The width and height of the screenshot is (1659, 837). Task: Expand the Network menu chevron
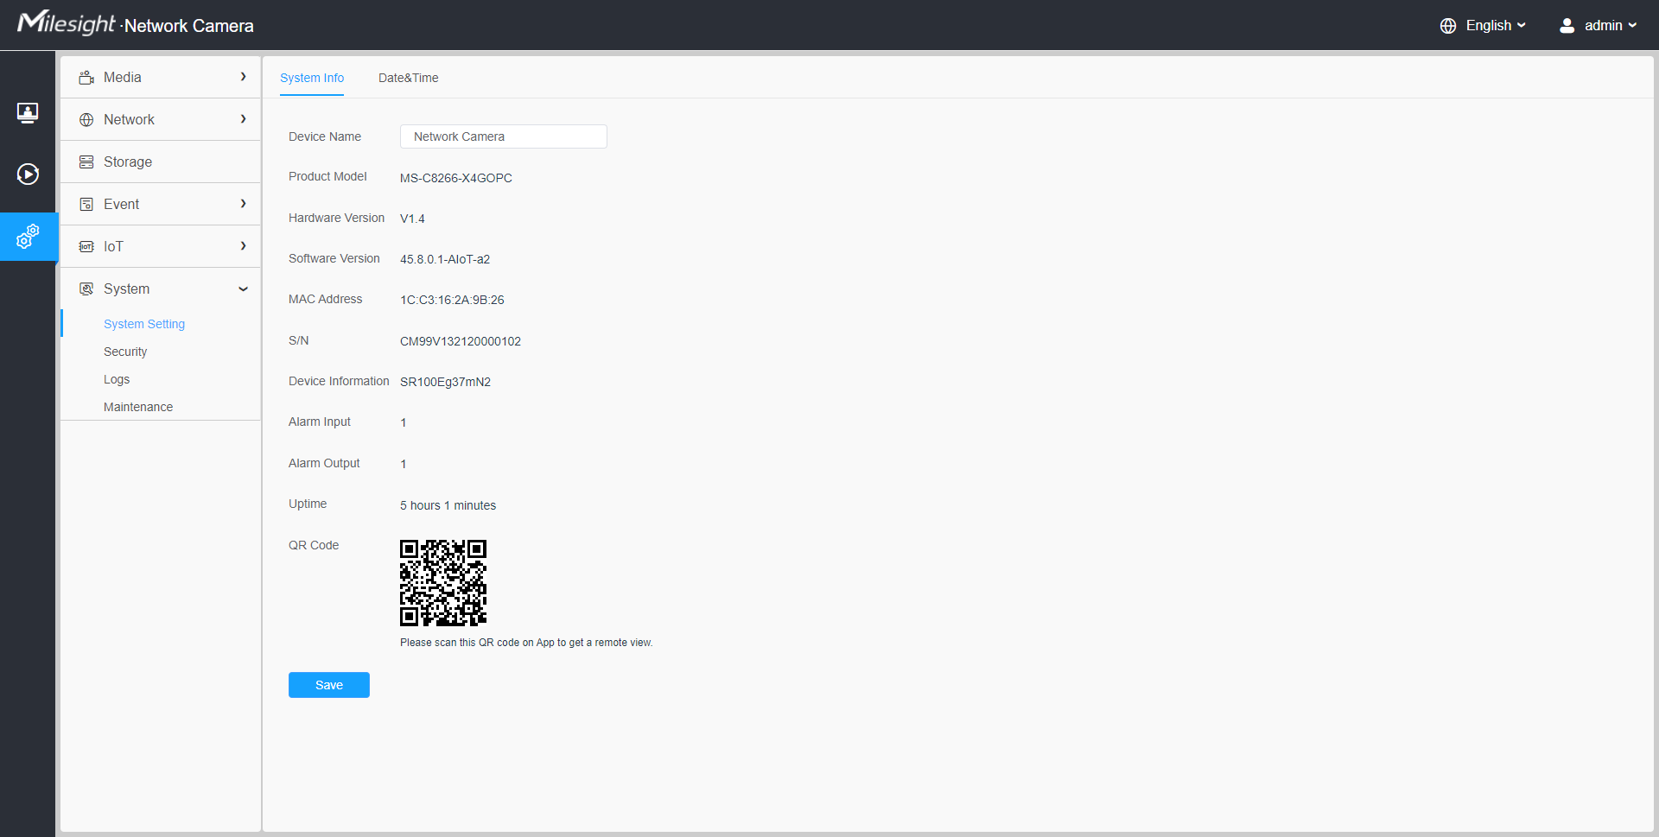244,119
